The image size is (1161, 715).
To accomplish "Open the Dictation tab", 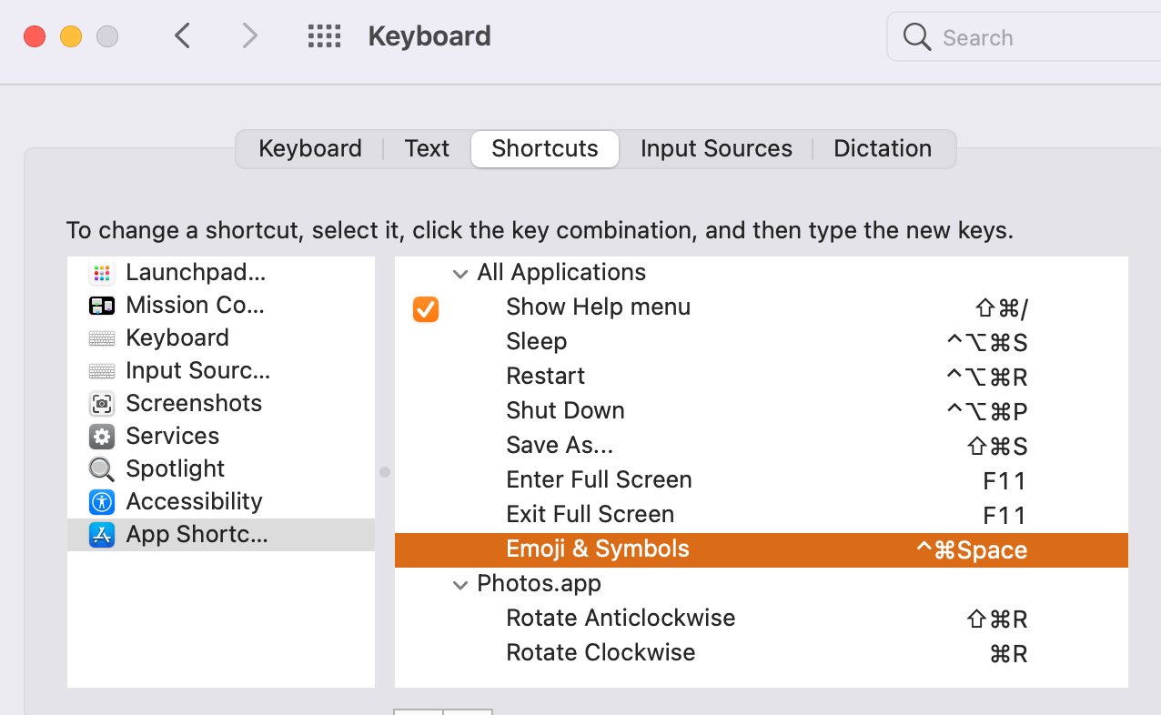I will 883,149.
